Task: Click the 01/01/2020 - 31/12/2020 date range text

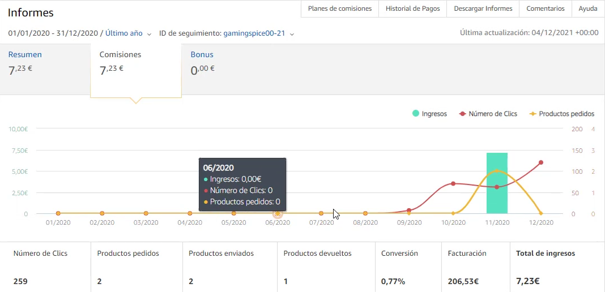Action: (x=53, y=33)
